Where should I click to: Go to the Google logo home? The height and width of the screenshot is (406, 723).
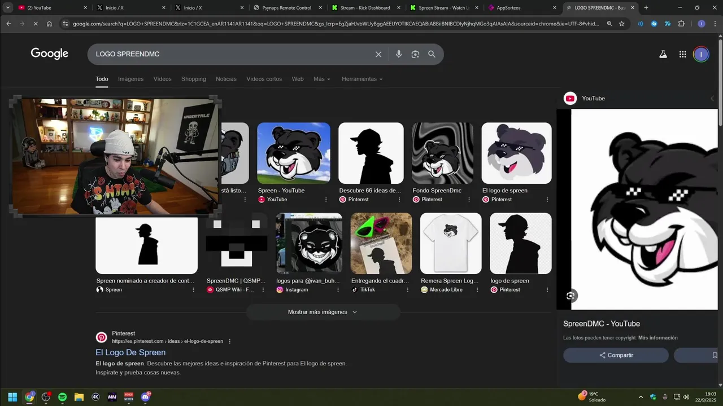pos(50,54)
